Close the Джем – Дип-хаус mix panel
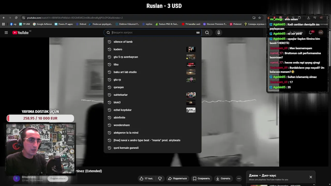This screenshot has height=186, width=331. (x=311, y=177)
